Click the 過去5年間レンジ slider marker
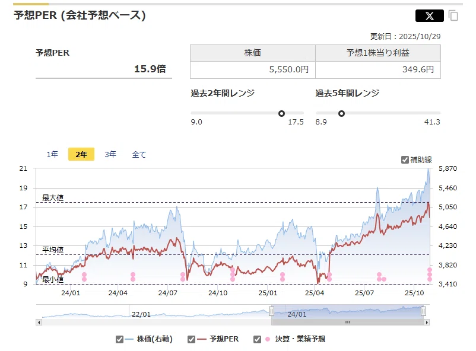Screen dimensions: 476x351 tap(341, 113)
